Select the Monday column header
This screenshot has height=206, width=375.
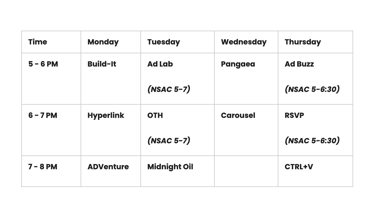(111, 42)
